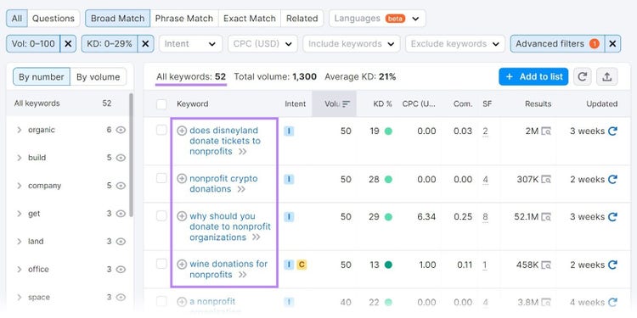
Task: Open the Advanced filters panel
Action: click(x=557, y=44)
